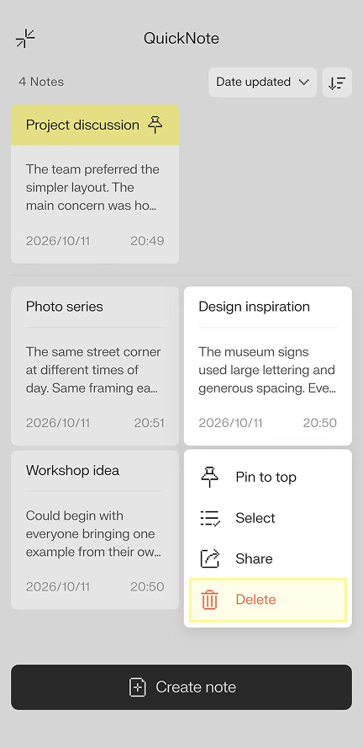Click the red trash can icon
Screen dimensions: 363x748
[209, 600]
